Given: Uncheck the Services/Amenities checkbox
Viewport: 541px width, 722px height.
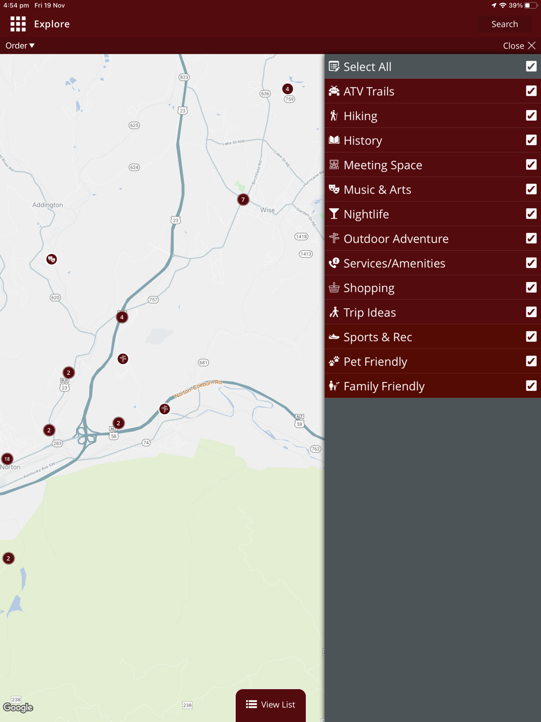Looking at the screenshot, I should click(531, 262).
